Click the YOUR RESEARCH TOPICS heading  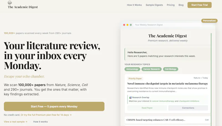tap(137, 65)
